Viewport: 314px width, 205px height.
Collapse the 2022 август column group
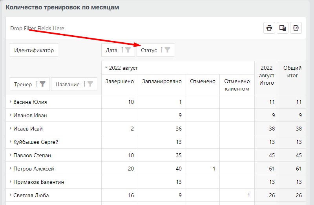pyautogui.click(x=106, y=67)
